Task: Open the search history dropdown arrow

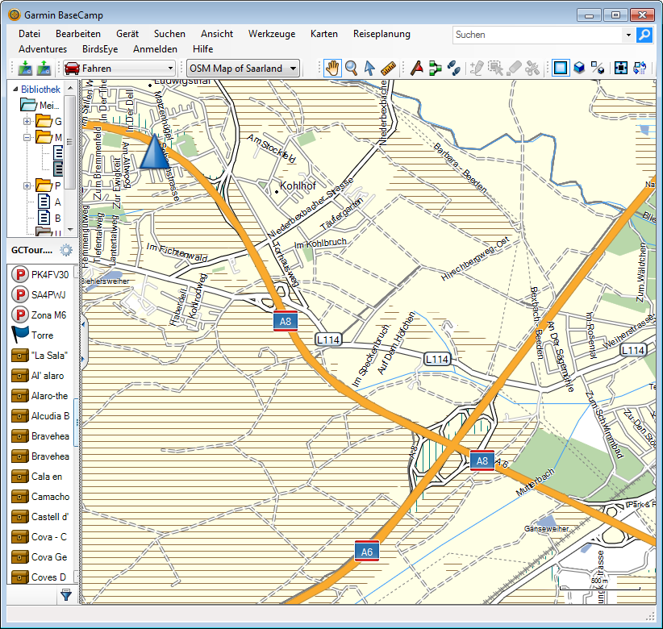Action: click(x=628, y=35)
